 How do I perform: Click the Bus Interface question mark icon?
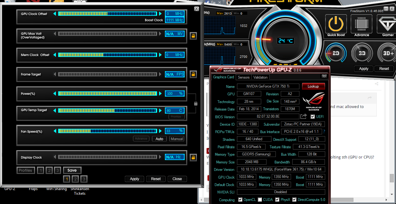tap(324, 132)
